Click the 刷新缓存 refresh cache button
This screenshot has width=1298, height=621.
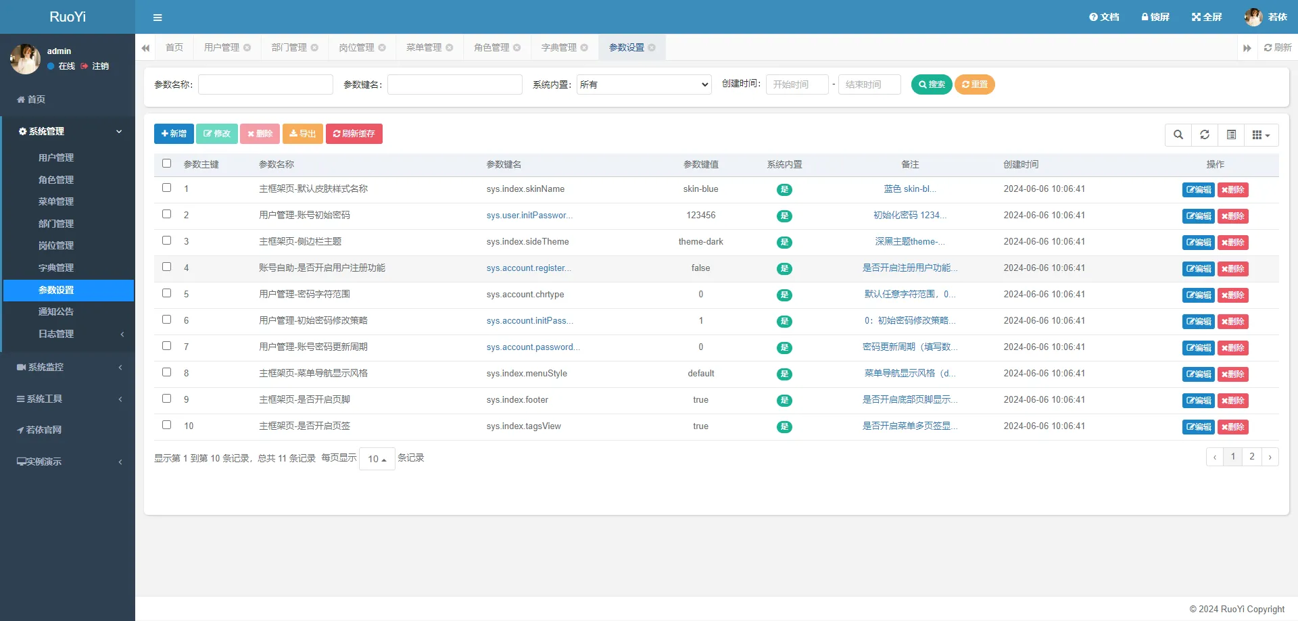coord(354,134)
